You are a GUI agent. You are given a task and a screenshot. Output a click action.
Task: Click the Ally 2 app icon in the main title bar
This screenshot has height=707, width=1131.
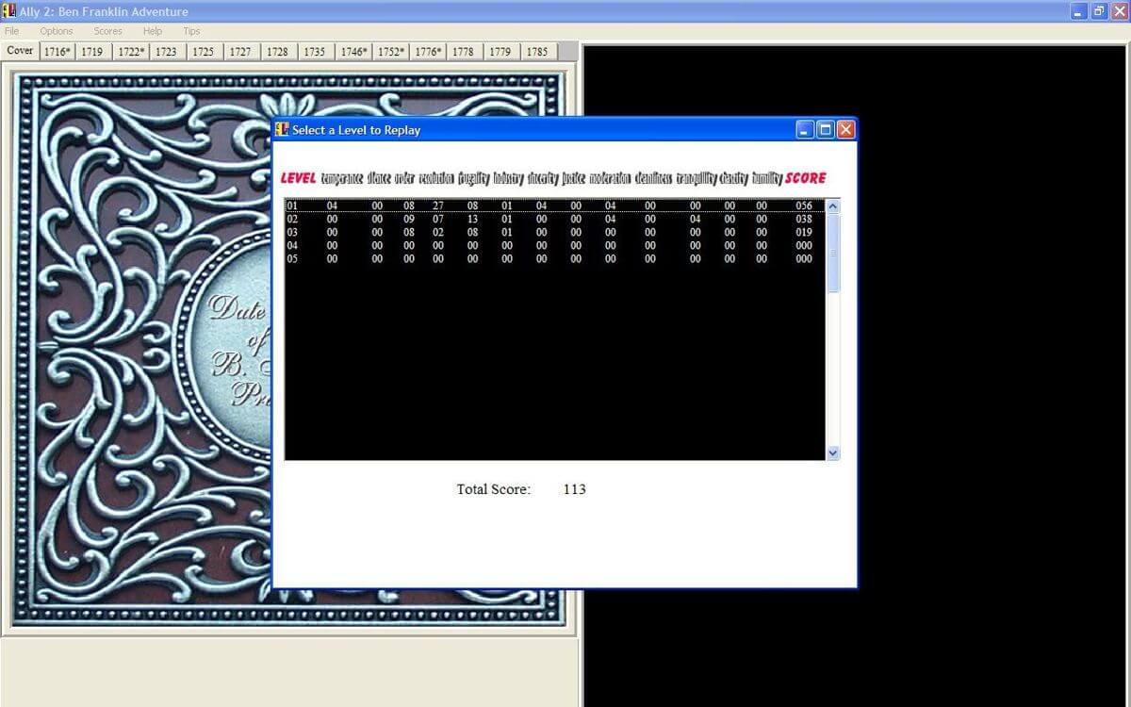click(x=10, y=11)
